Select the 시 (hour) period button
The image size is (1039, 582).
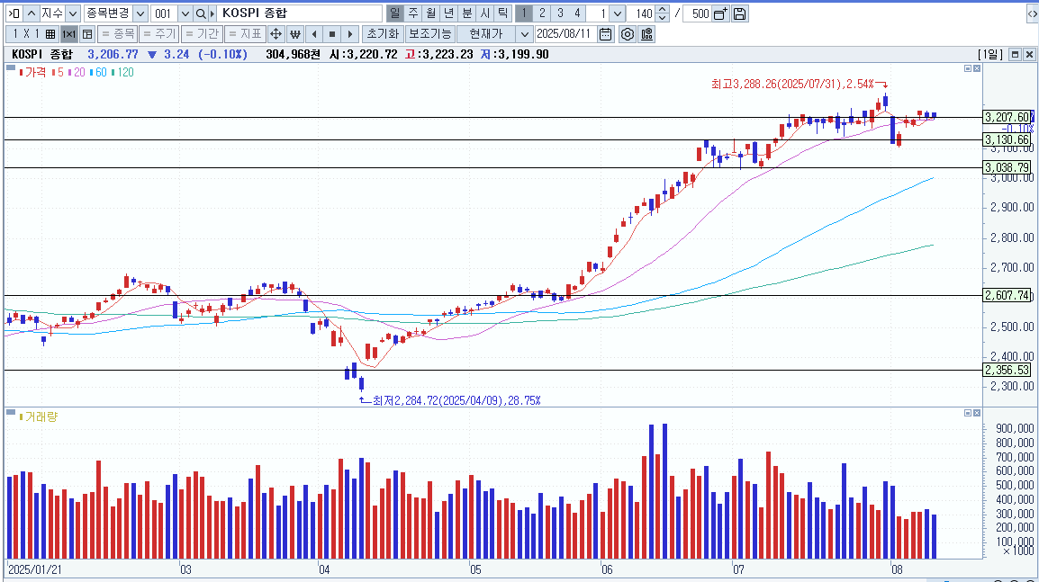tap(484, 13)
